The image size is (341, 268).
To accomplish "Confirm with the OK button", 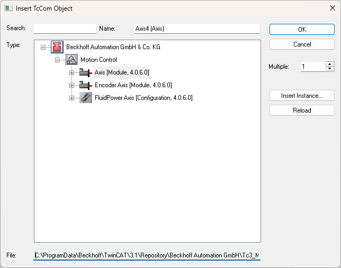I will click(x=302, y=29).
